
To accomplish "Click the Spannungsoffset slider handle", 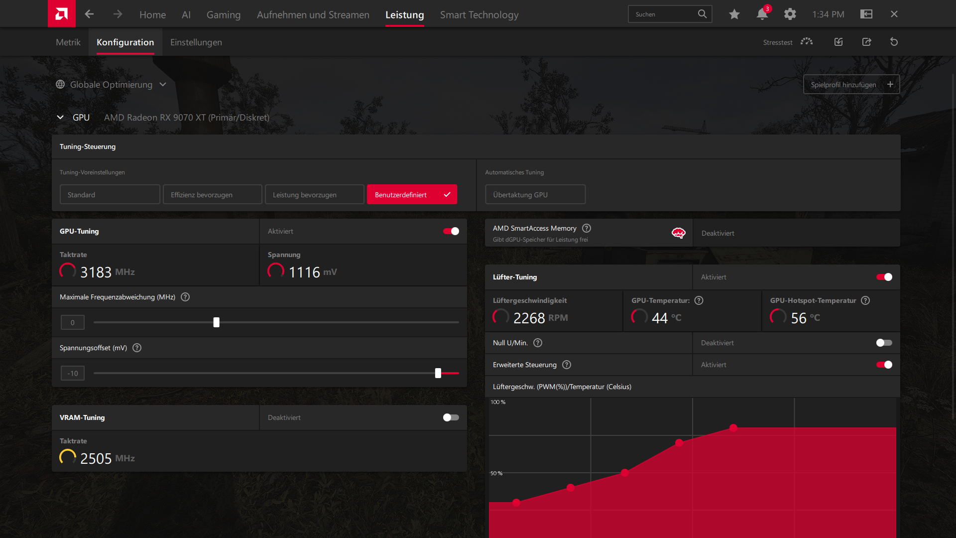I will click(438, 373).
